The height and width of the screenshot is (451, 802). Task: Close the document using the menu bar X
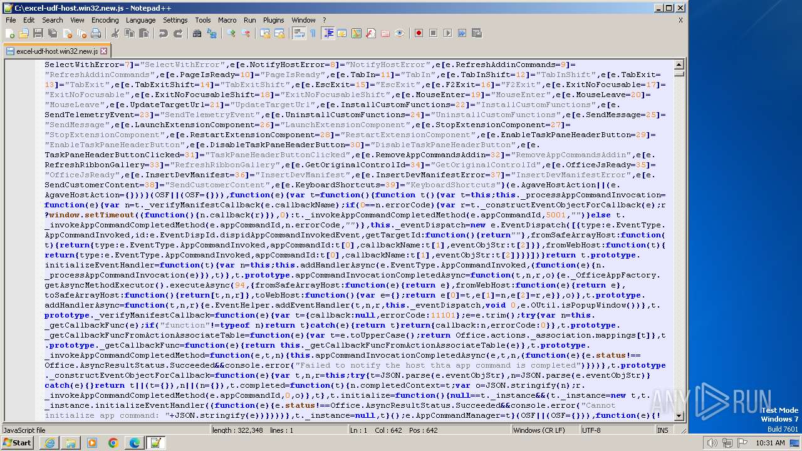click(x=680, y=20)
